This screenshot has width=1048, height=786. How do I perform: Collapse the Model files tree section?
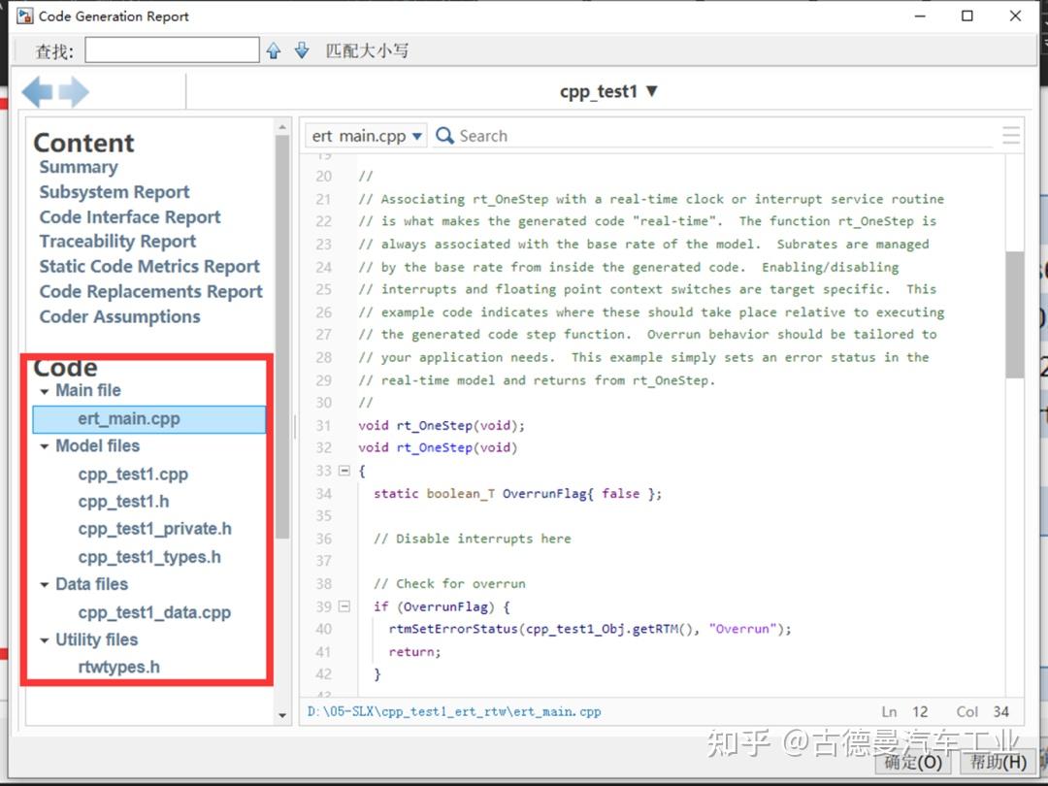[x=44, y=445]
